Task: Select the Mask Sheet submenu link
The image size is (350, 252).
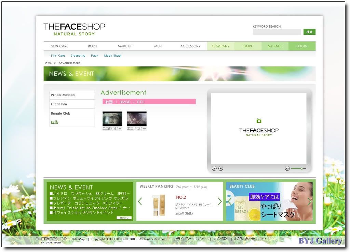Action: pos(113,56)
